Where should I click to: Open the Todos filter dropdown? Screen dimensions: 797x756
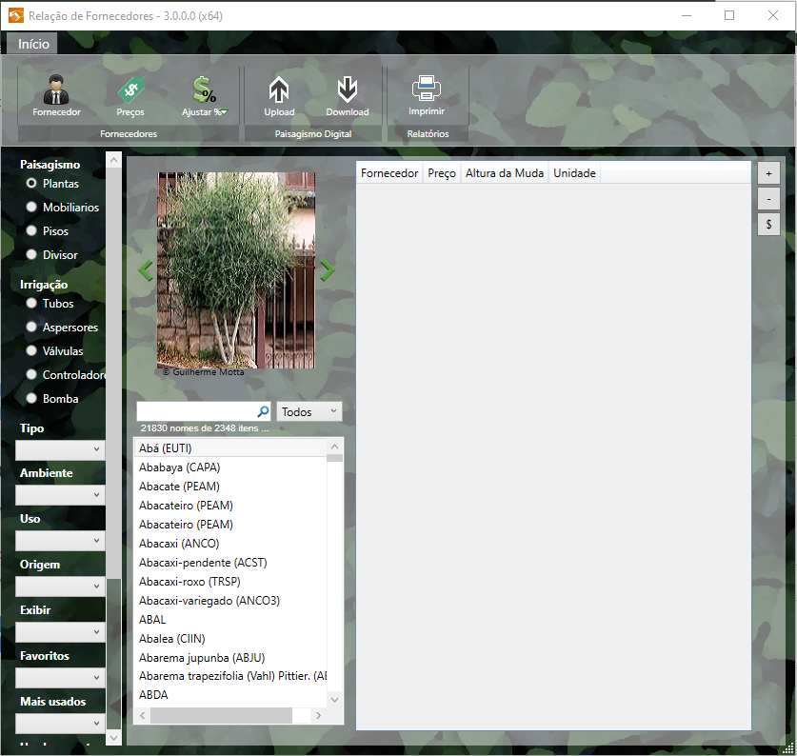click(x=309, y=411)
